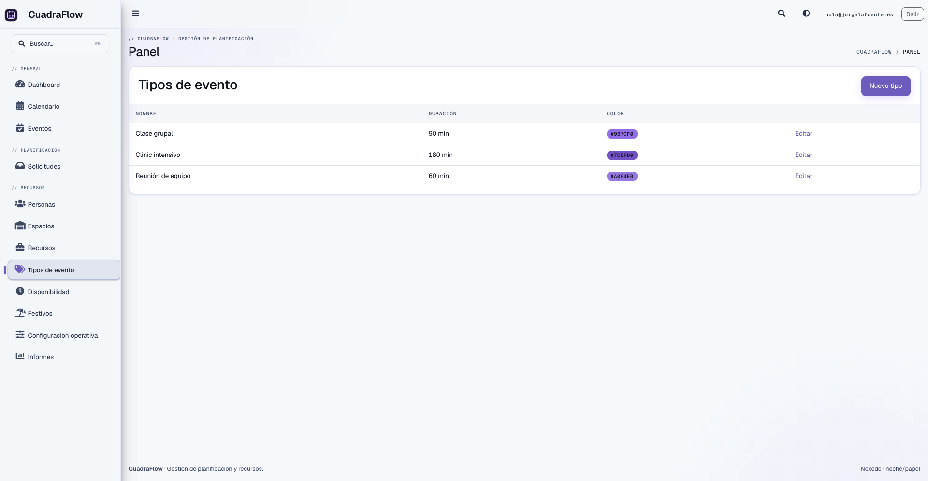Click the "180 min" duration cell

pos(440,155)
